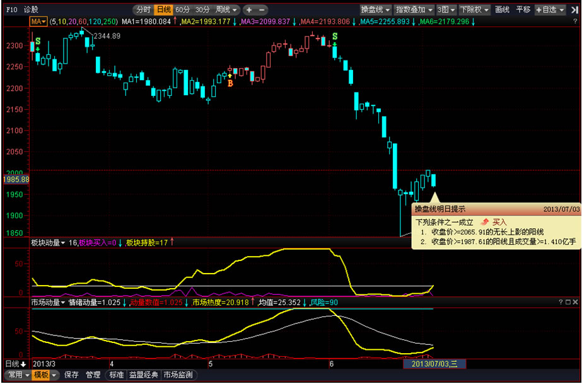Click the question mark help icon on 市场动量 panel
The height and width of the screenshot is (384, 582).
pos(561,303)
